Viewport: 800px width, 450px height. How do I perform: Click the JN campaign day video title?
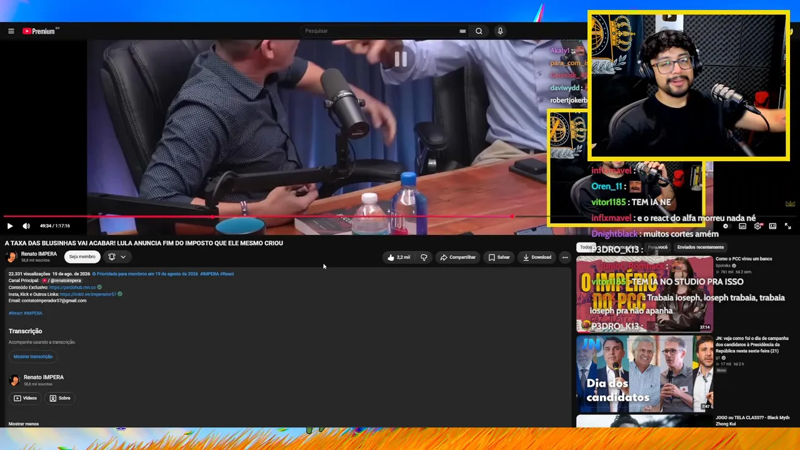(x=752, y=345)
